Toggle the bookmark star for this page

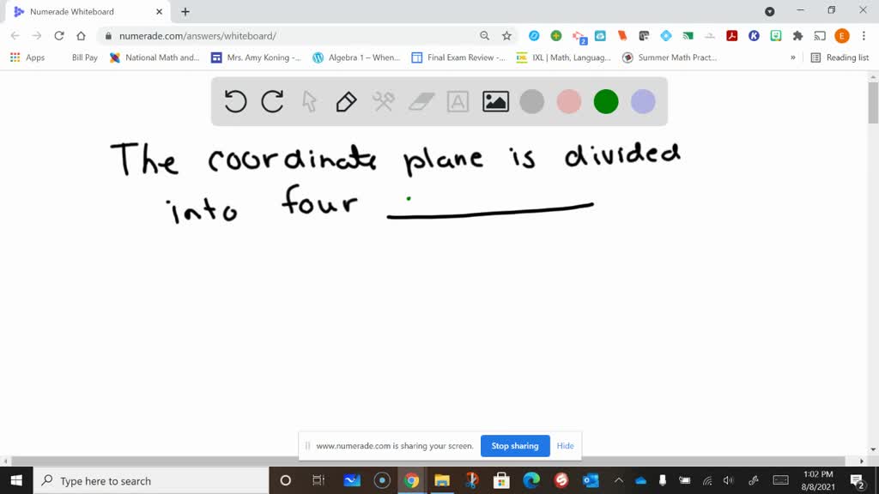coord(506,37)
